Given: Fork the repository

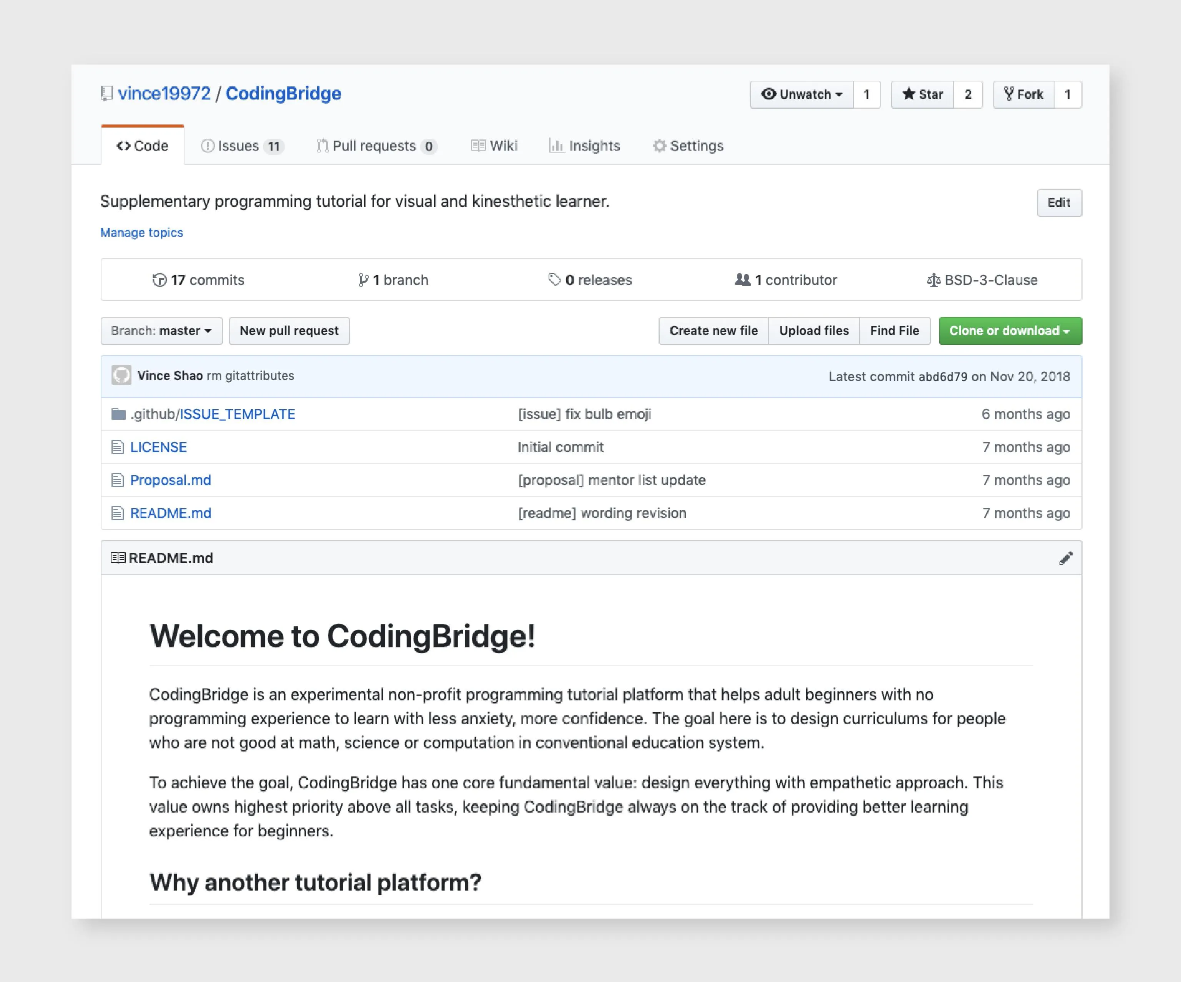Looking at the screenshot, I should (x=1023, y=95).
